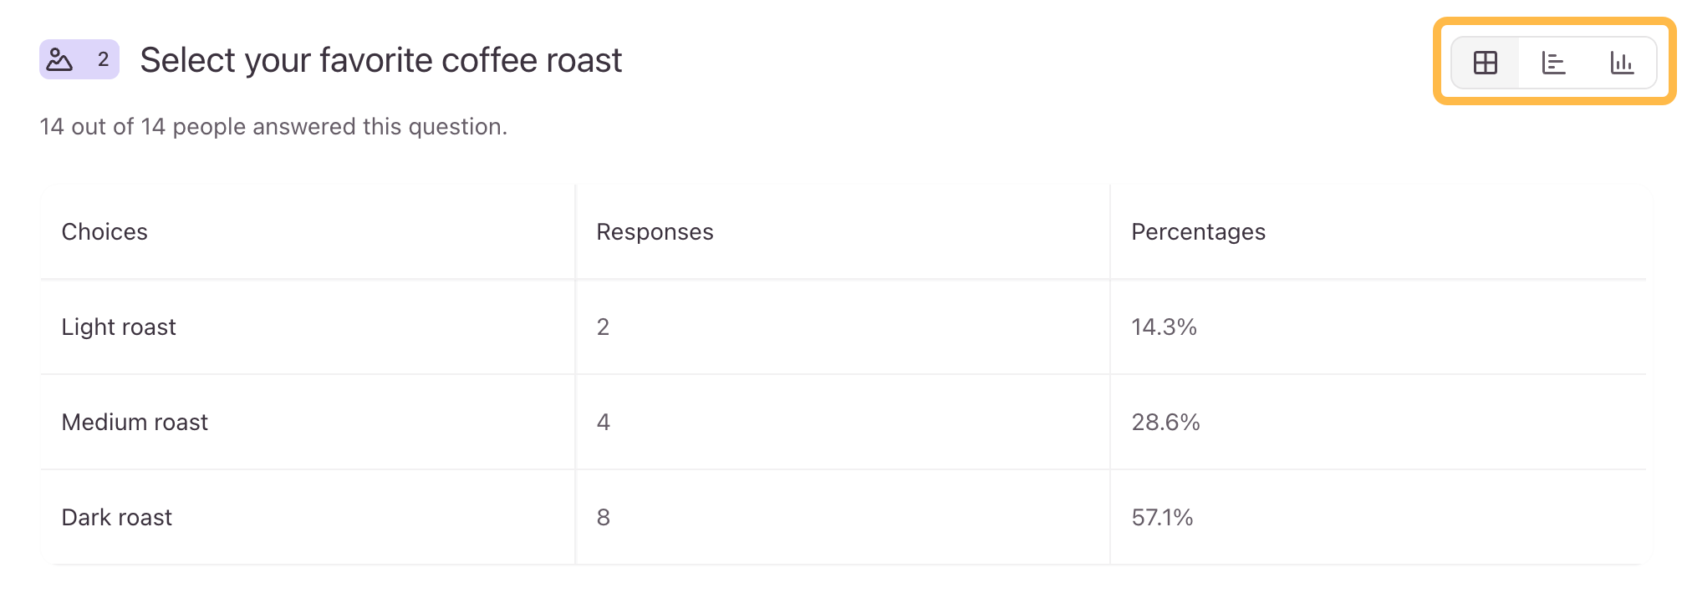Open the highlighted view switcher group

(1553, 62)
